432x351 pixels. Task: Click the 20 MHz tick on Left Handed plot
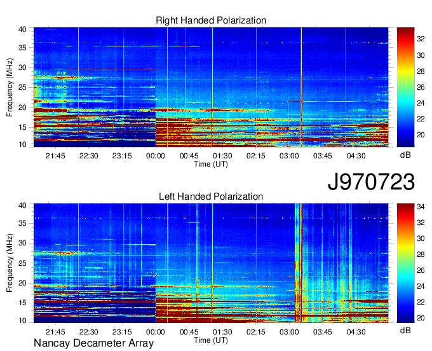(x=22, y=283)
